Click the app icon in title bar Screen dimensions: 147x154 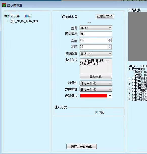(4, 5)
